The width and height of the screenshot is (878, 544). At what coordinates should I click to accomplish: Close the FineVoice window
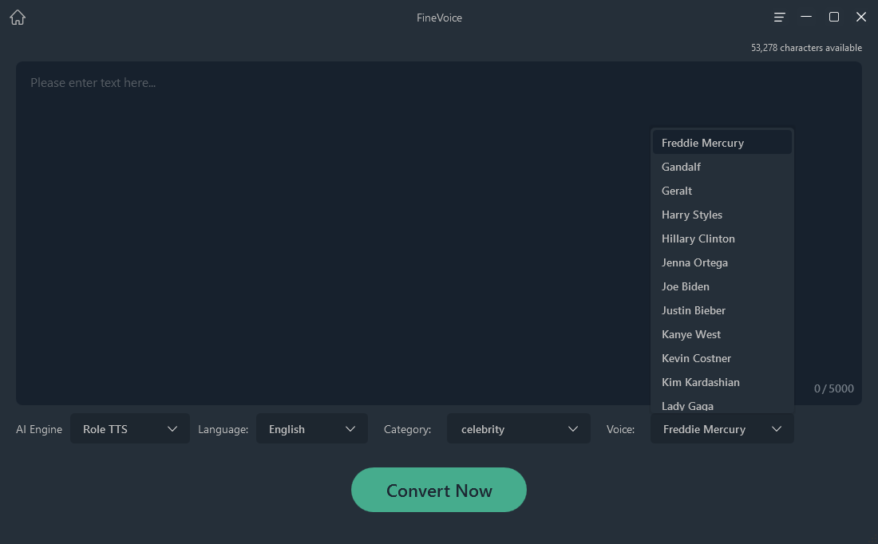(x=861, y=17)
